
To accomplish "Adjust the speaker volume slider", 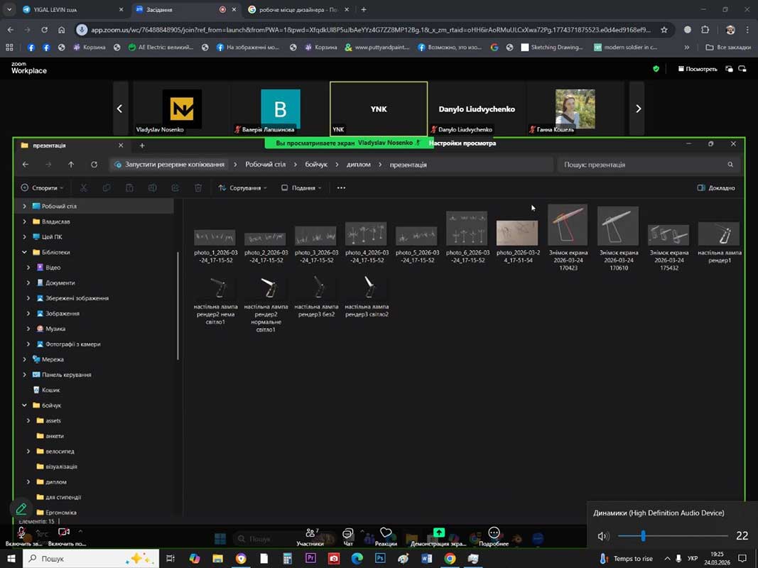I will (643, 536).
